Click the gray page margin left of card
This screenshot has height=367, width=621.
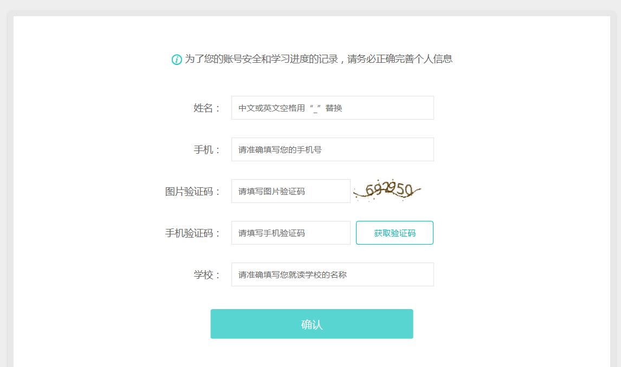click(x=4, y=190)
